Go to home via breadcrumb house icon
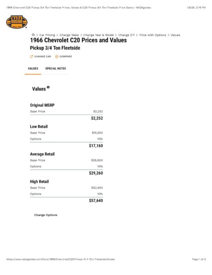The width and height of the screenshot is (212, 275). pyautogui.click(x=33, y=35)
